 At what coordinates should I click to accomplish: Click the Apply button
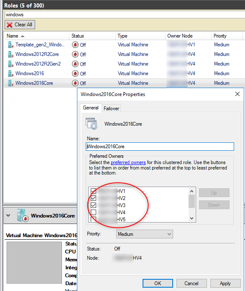225,283
